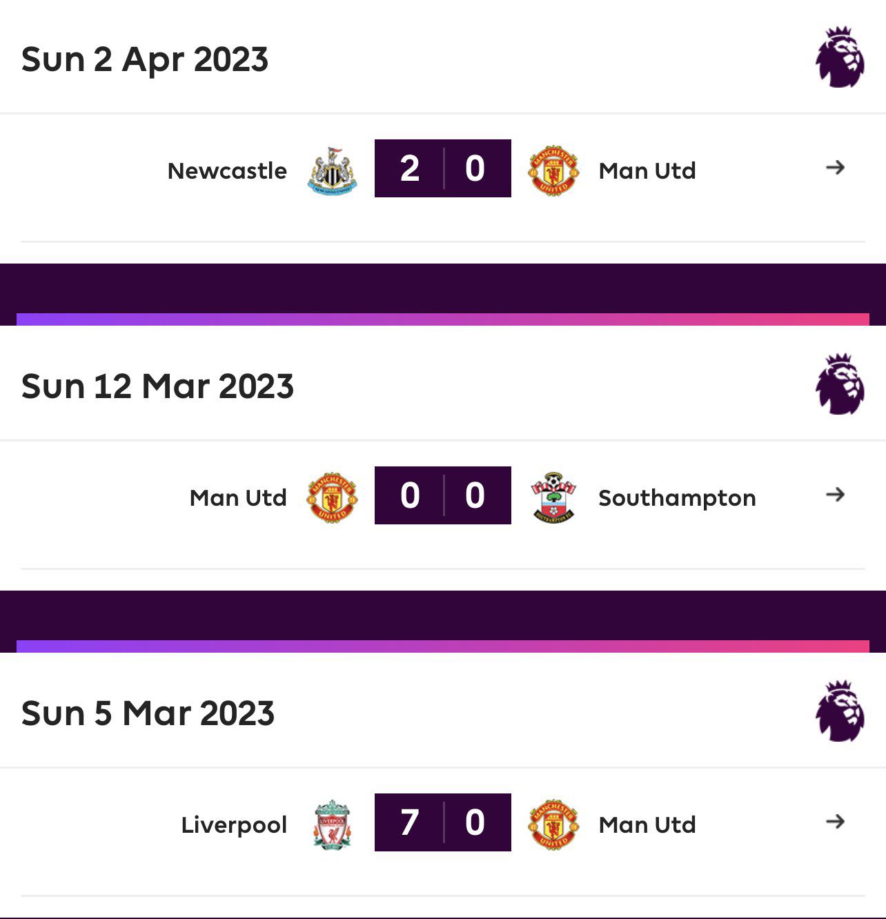Open Liverpool vs Man Utd match arrow
886x919 pixels.
click(x=835, y=822)
